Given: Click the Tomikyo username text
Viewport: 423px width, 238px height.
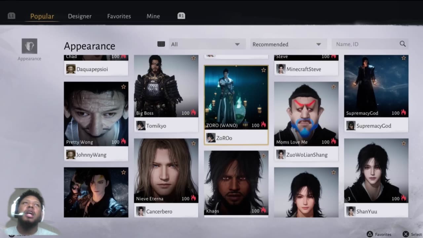Looking at the screenshot, I should tap(156, 126).
